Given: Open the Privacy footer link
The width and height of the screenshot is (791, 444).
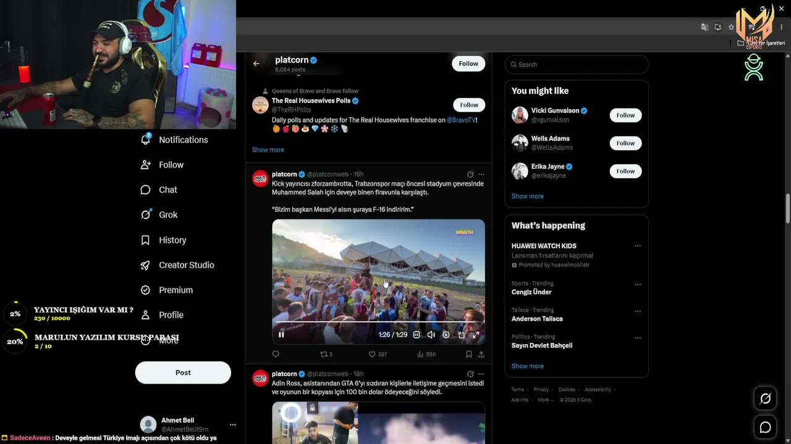Looking at the screenshot, I should tap(541, 390).
